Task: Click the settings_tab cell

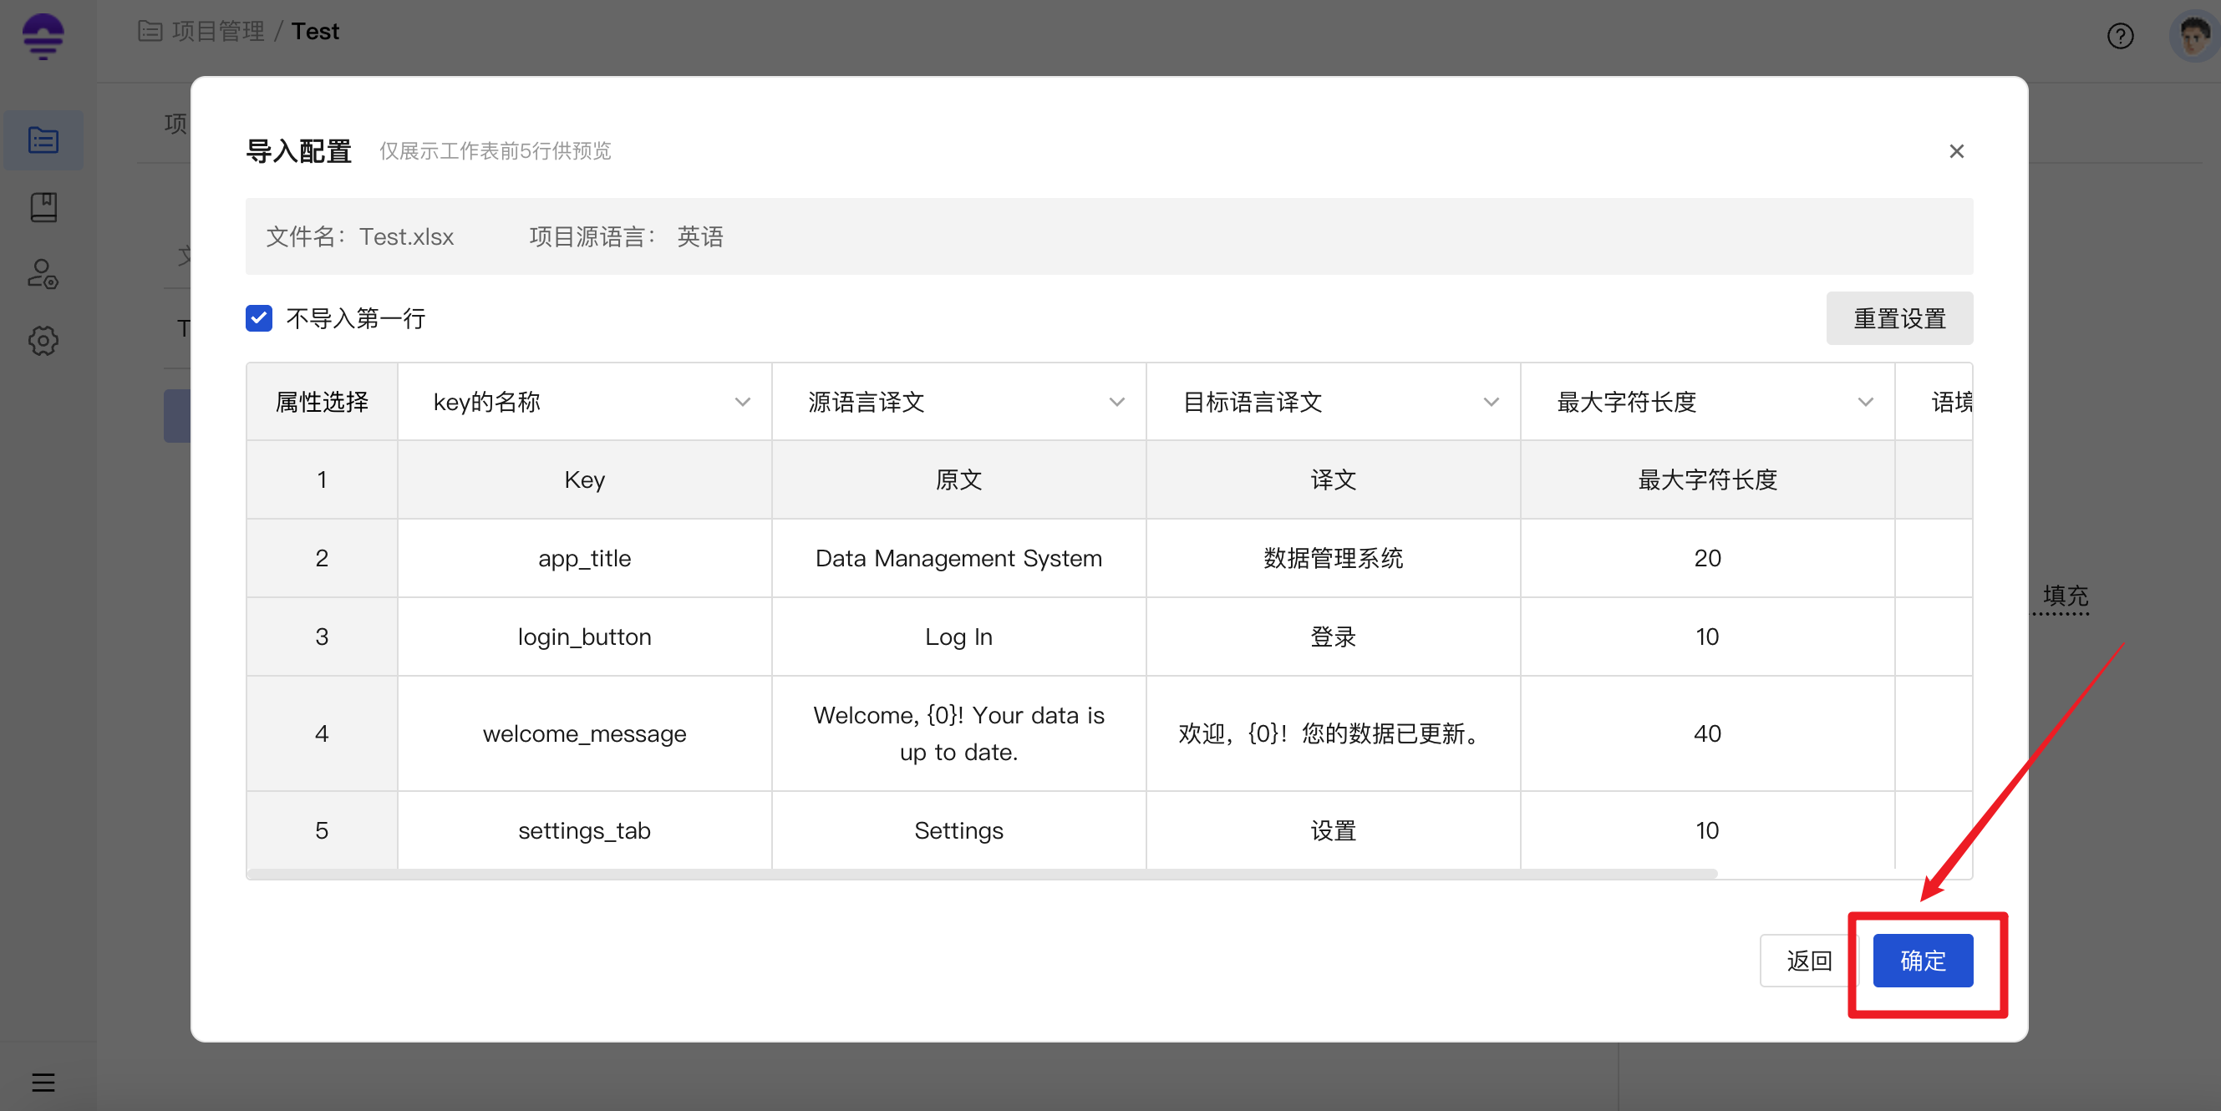Action: pos(585,830)
